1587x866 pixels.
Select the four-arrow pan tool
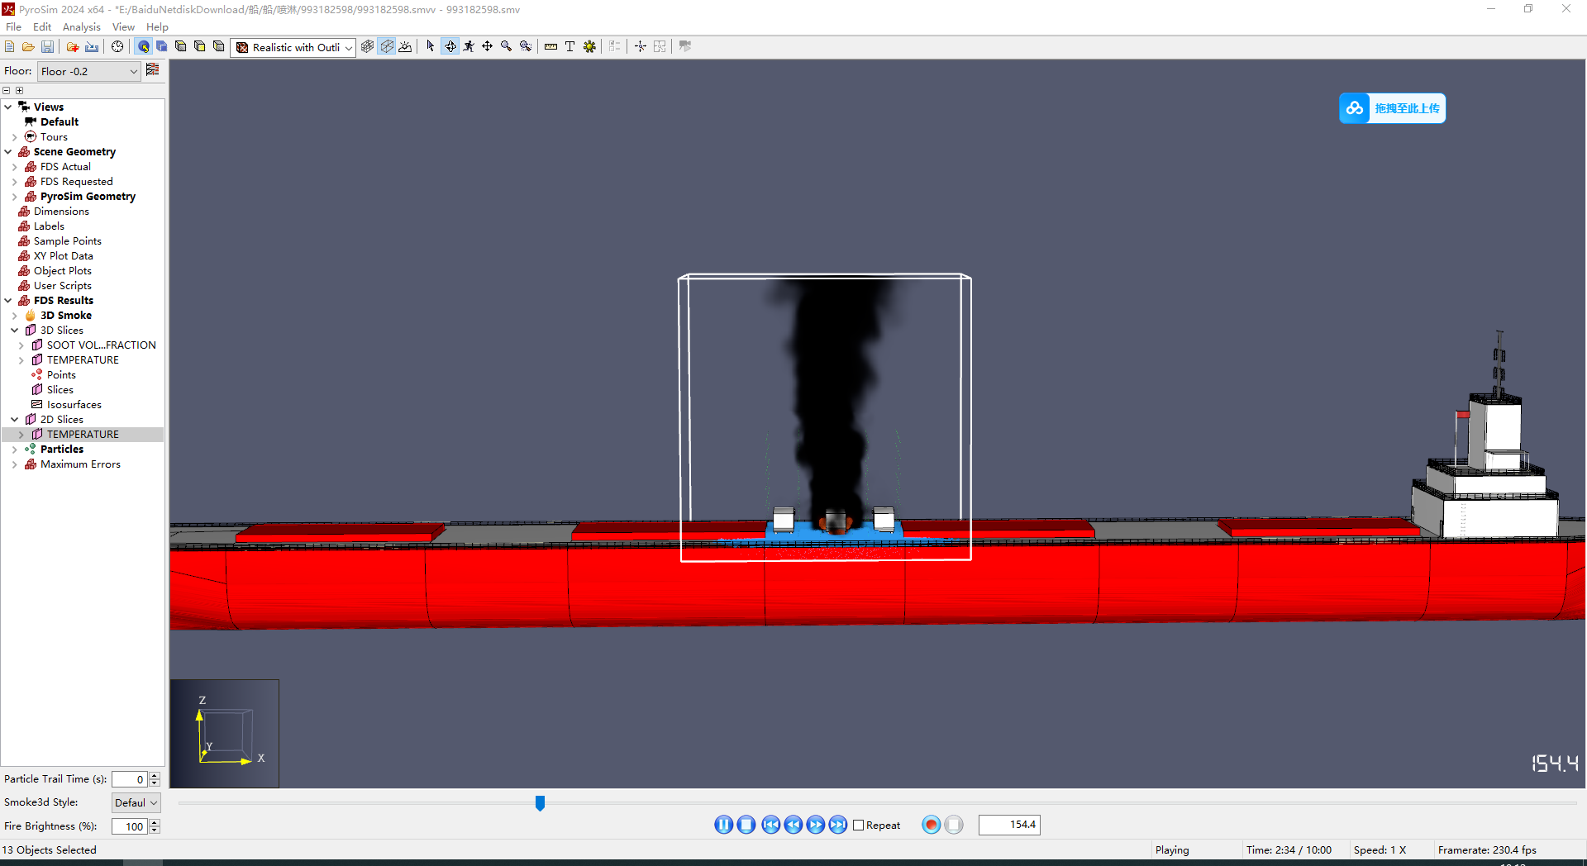[487, 47]
